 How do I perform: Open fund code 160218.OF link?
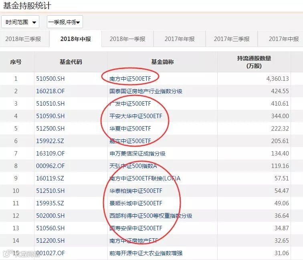(50, 91)
